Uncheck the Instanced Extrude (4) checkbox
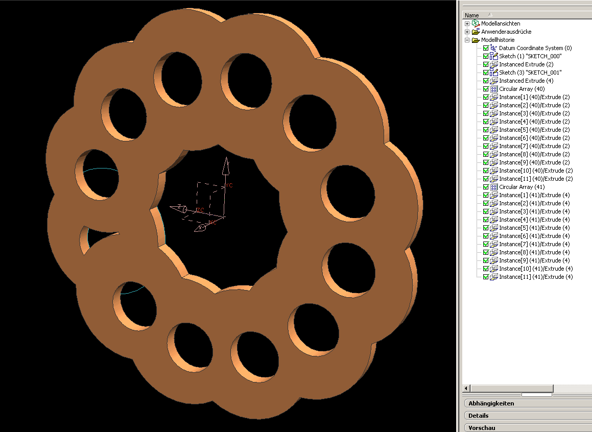This screenshot has height=432, width=592. (486, 81)
